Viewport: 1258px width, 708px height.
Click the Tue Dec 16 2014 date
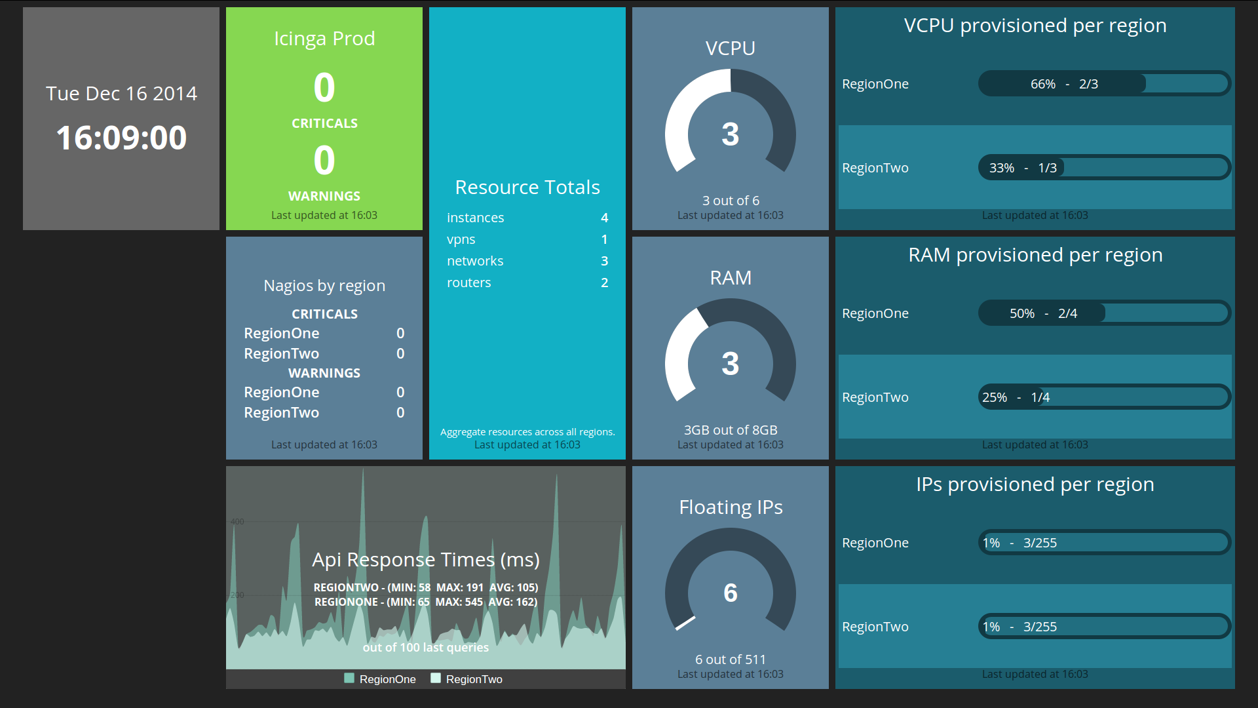point(121,94)
